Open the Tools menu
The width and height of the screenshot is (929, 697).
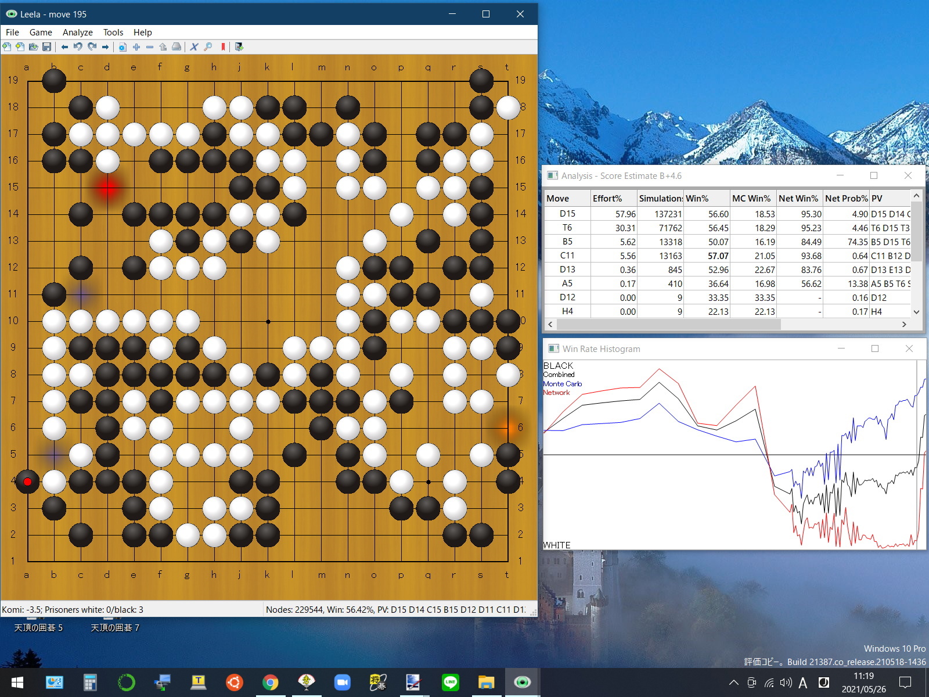113,33
